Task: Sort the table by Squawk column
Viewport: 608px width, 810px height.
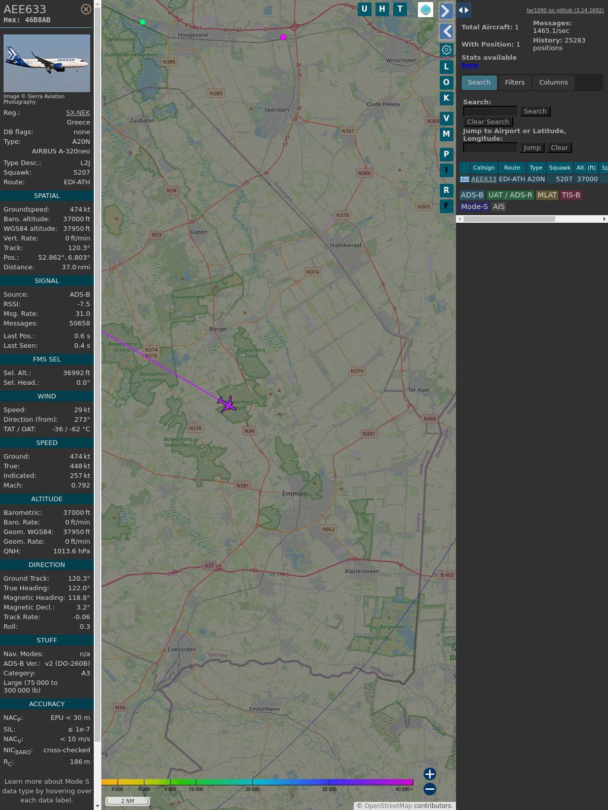Action: point(559,168)
